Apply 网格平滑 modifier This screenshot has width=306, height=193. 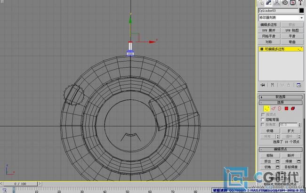coord(269,36)
